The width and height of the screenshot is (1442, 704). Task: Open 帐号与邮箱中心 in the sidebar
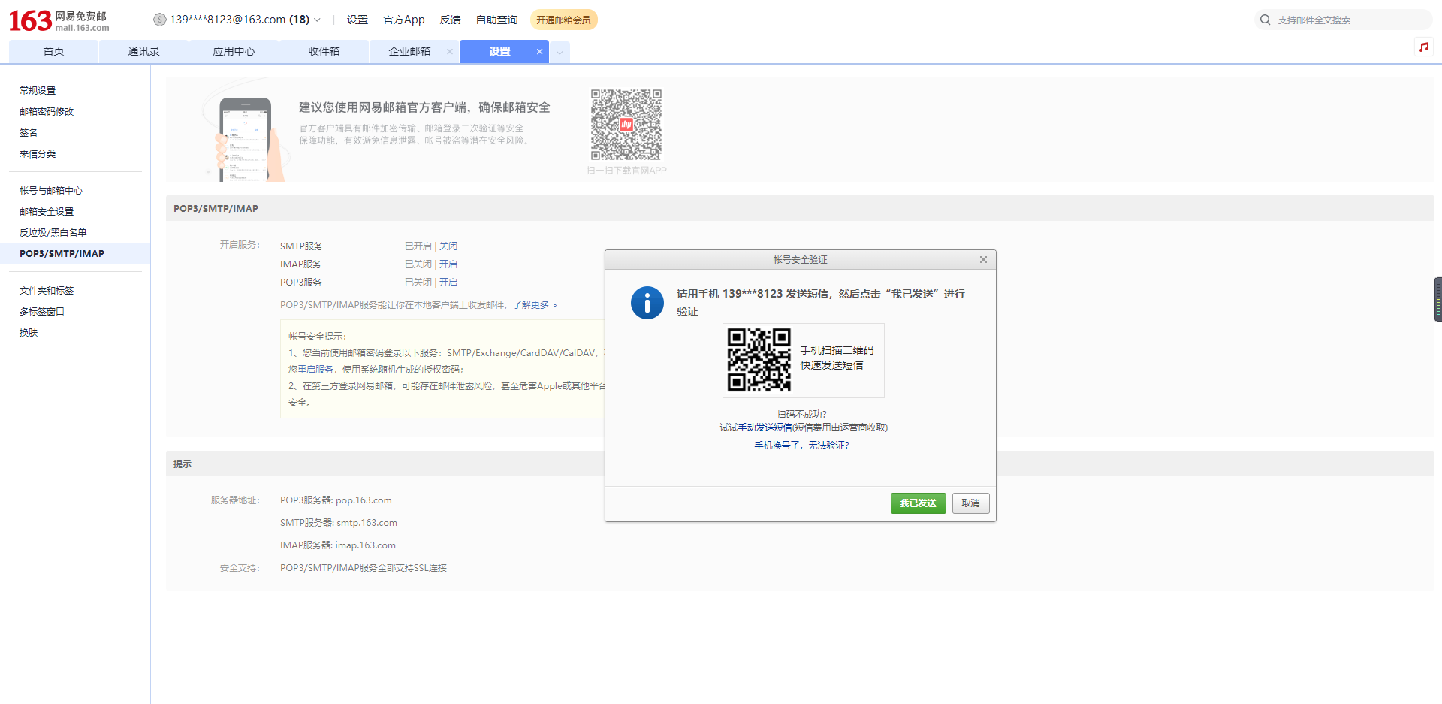[x=51, y=190]
